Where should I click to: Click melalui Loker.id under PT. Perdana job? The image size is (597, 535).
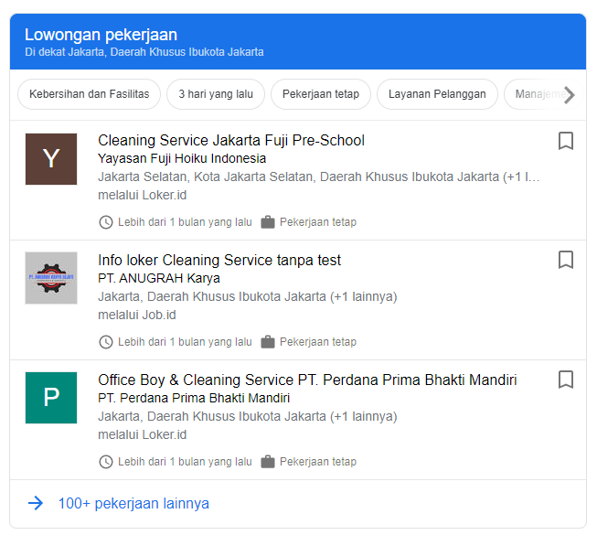143,434
